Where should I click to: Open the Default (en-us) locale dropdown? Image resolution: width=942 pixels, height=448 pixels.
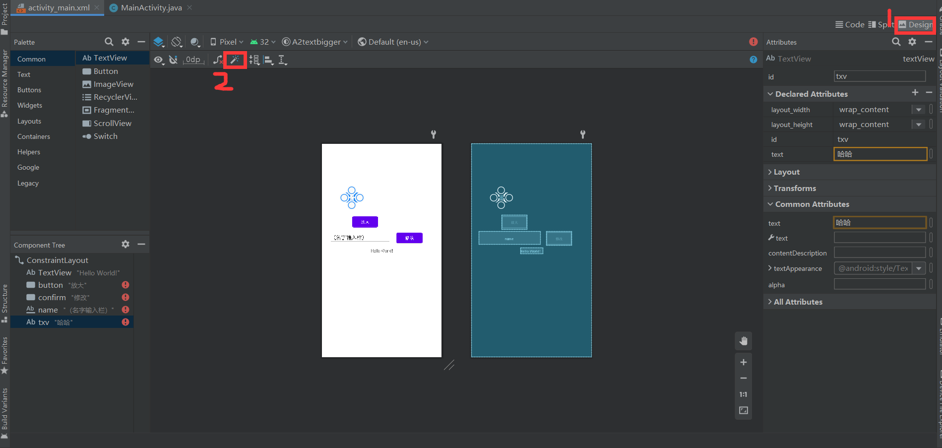[x=392, y=42]
